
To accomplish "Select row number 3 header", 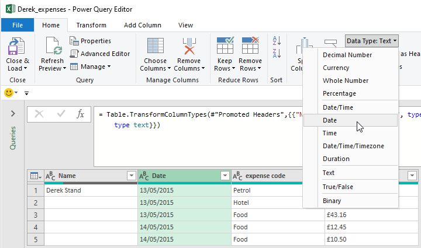I will point(36,215).
